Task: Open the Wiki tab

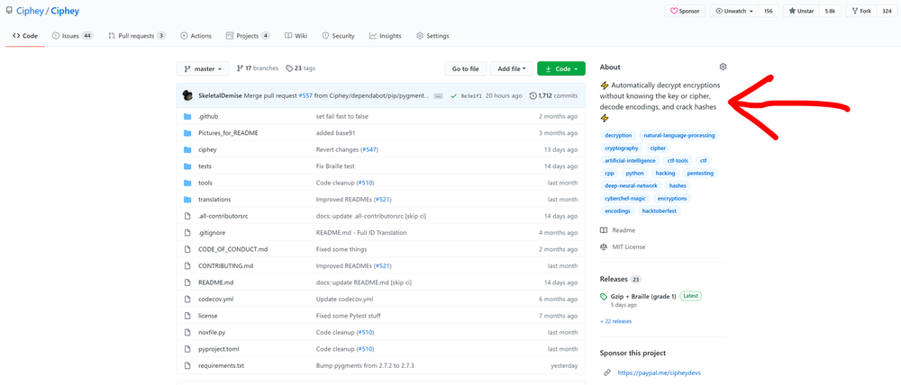Action: click(296, 36)
